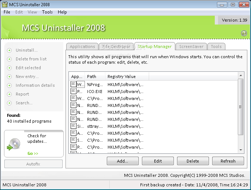251x190 pixels.
Task: Open the Tools menu
Action: click(47, 12)
